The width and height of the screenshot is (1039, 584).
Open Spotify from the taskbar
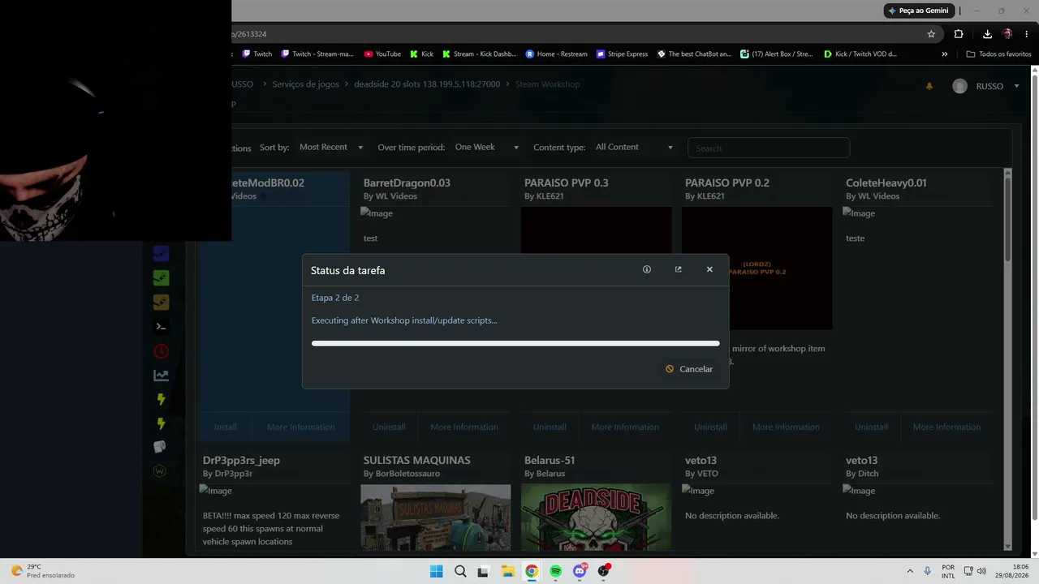(x=555, y=571)
